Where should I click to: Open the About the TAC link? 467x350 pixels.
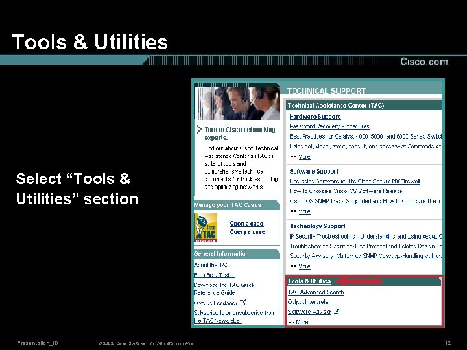coord(211,265)
